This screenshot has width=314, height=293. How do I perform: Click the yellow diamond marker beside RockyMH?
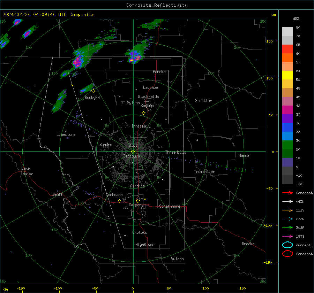coord(93,91)
